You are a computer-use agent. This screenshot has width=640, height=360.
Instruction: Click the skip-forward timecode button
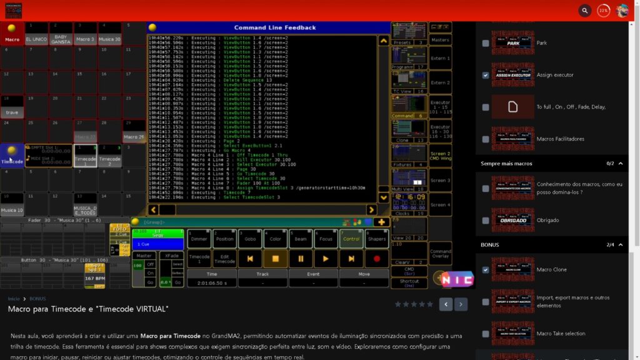point(351,257)
